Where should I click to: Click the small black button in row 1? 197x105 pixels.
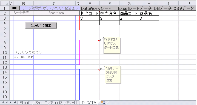point(15,8)
